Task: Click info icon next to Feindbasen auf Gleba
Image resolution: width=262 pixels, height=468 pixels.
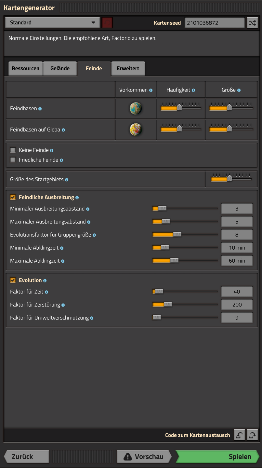Action: click(x=63, y=130)
